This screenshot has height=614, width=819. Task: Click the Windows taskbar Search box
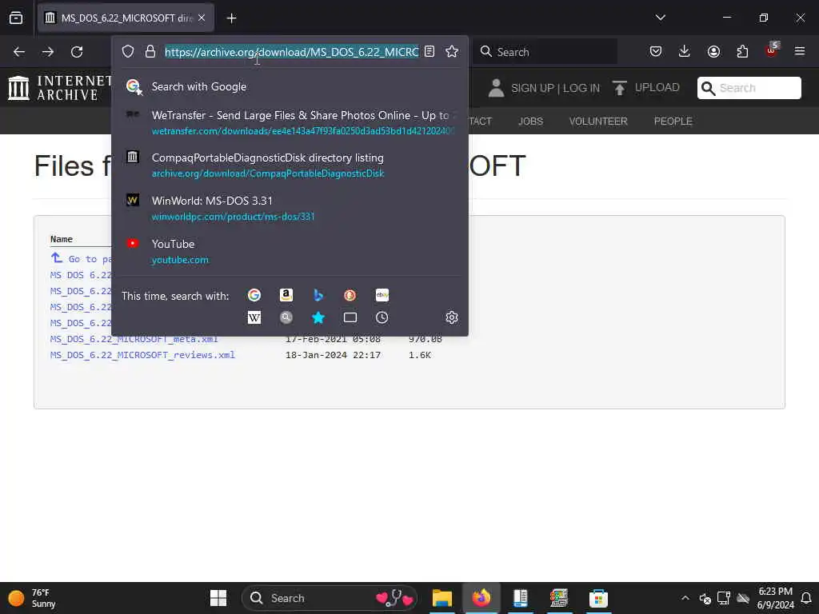330,598
